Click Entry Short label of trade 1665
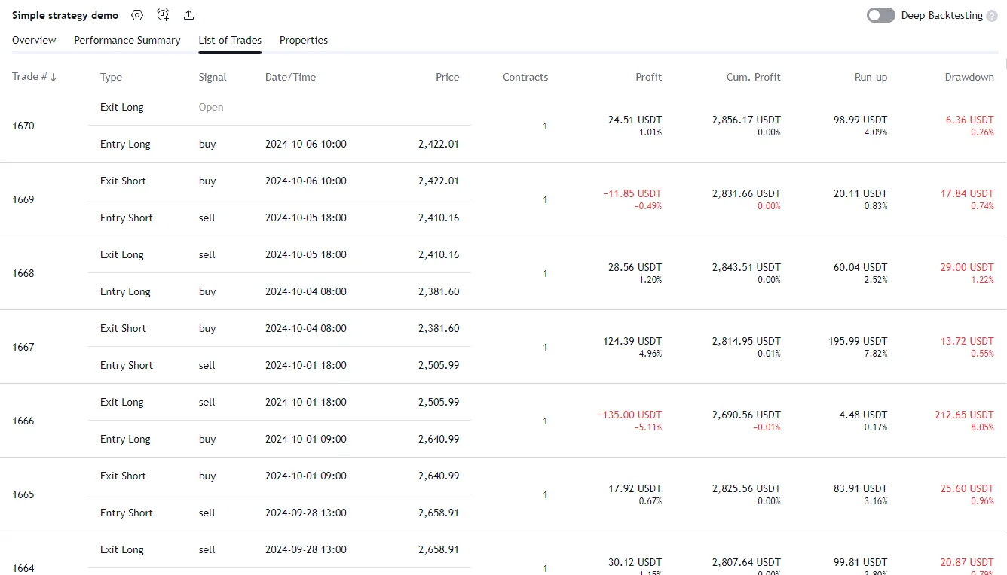Viewport: 1007px width, 575px height. pos(127,513)
